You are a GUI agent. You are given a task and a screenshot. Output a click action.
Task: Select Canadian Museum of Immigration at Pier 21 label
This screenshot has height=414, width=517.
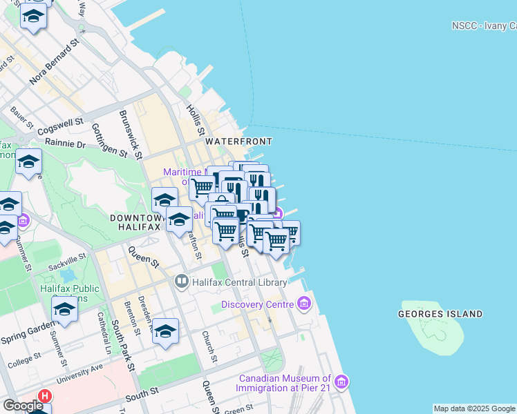(x=283, y=383)
